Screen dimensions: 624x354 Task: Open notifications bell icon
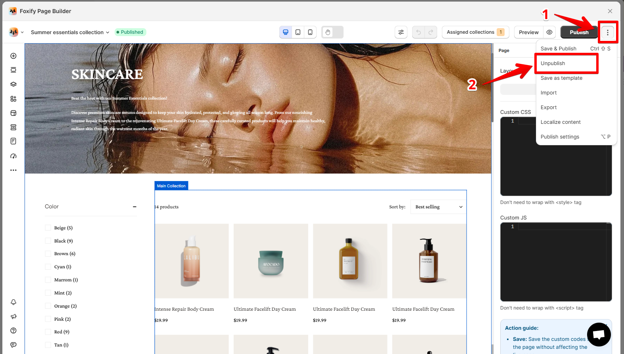coord(13,302)
